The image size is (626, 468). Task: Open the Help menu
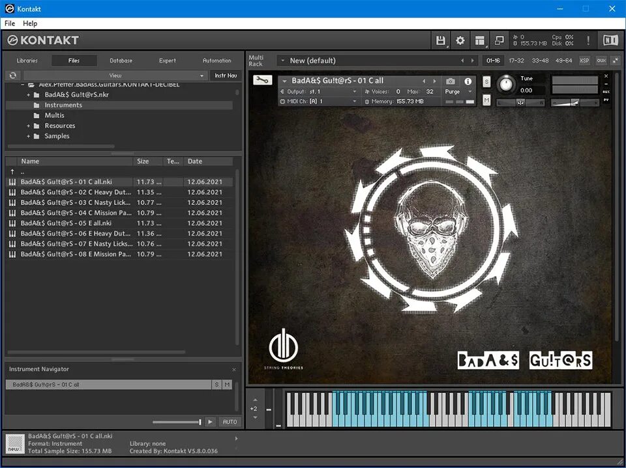tap(30, 23)
